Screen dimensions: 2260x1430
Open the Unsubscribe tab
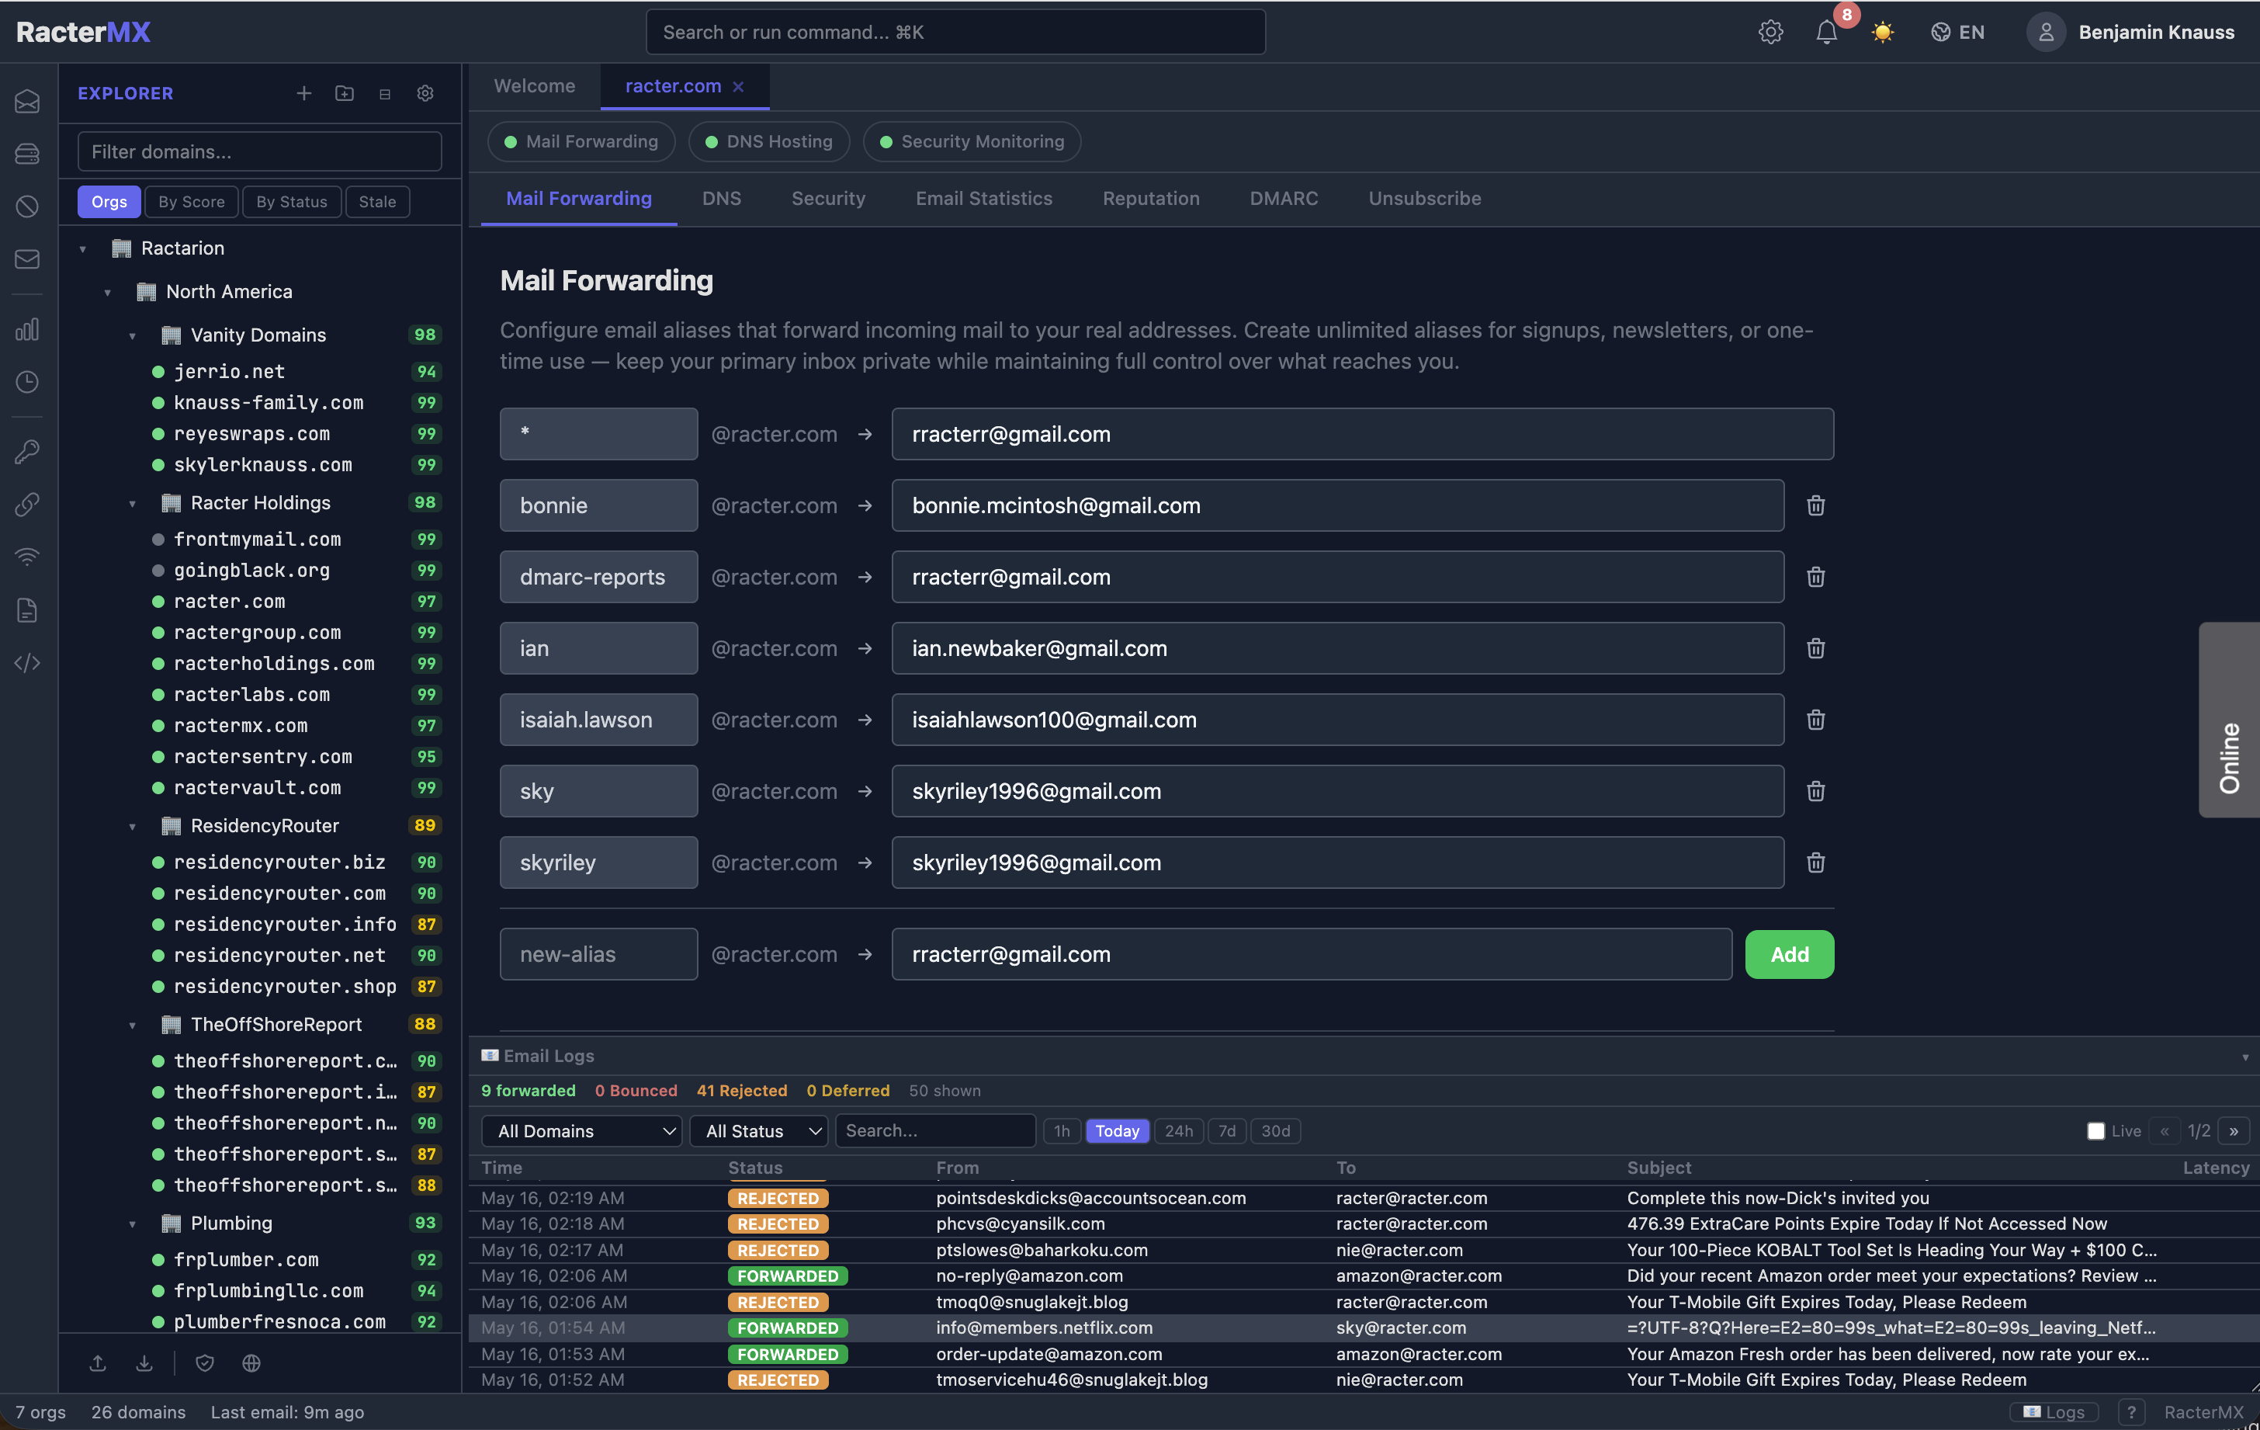tap(1424, 198)
